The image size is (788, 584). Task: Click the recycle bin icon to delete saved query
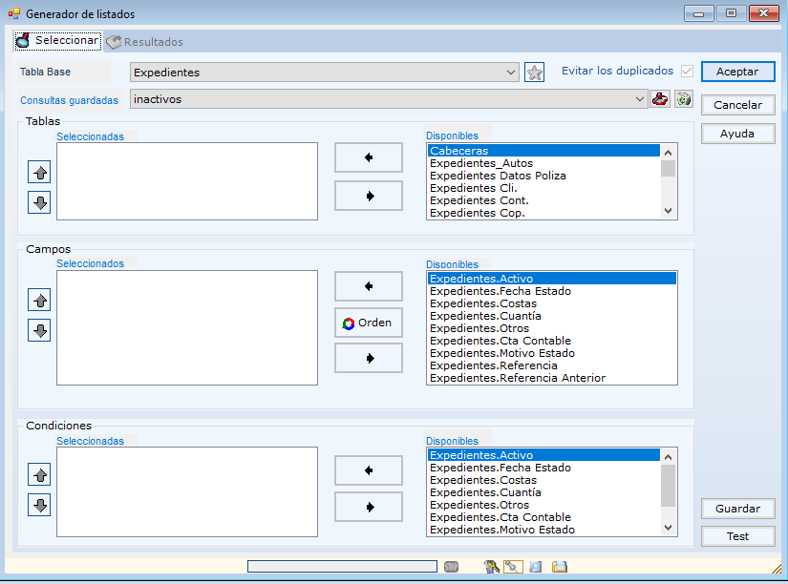pos(683,99)
